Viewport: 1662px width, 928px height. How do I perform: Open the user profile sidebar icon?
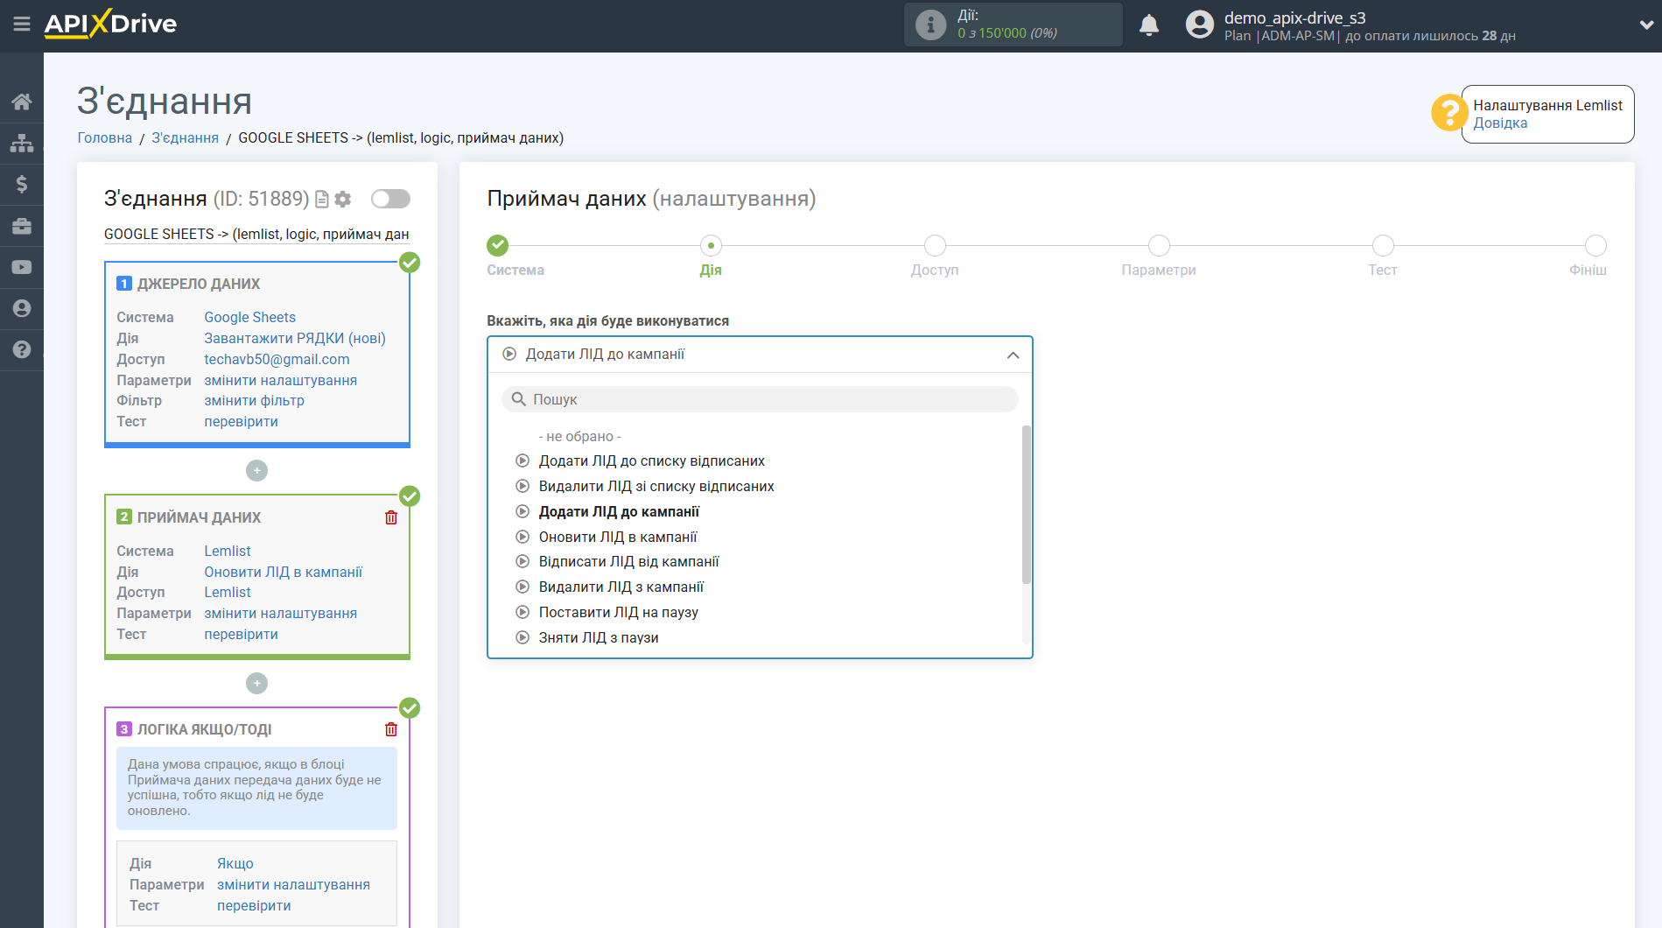pyautogui.click(x=22, y=308)
